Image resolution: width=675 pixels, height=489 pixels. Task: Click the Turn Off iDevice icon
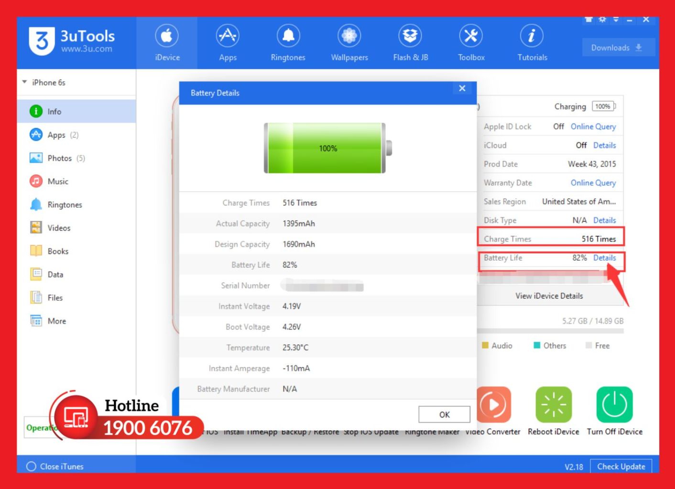614,404
